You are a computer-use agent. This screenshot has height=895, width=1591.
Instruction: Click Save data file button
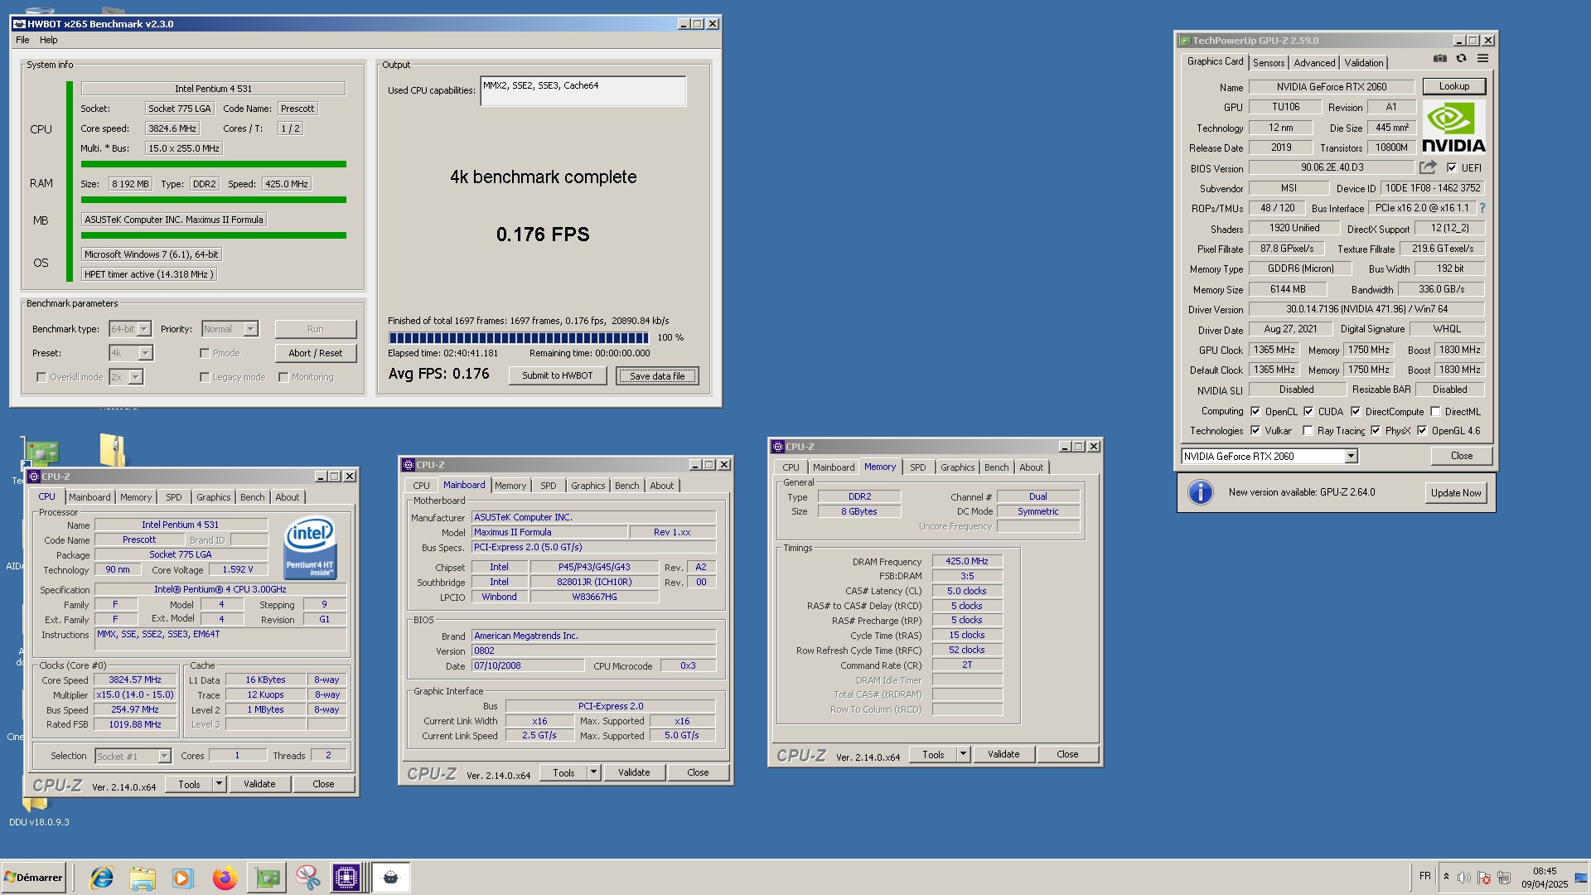click(x=657, y=375)
